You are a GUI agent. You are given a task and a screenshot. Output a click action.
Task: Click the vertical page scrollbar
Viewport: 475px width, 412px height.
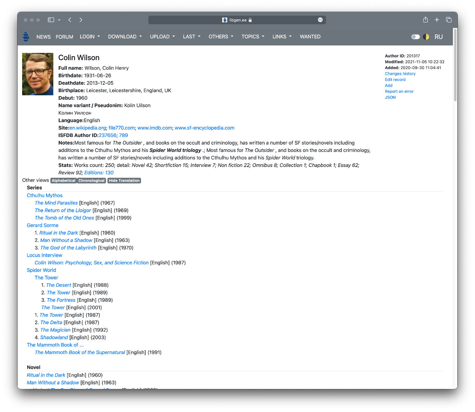pyautogui.click(x=455, y=64)
